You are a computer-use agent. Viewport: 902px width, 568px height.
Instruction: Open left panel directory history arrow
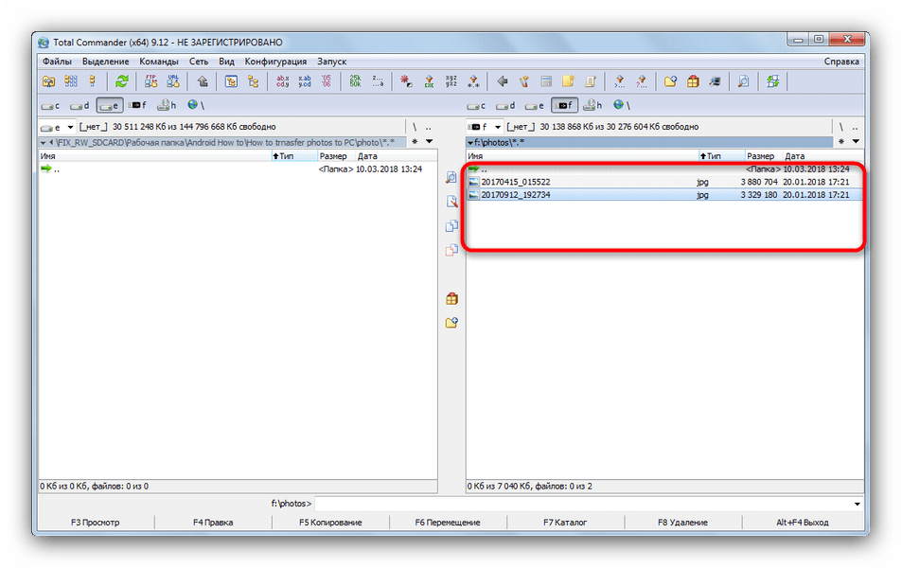pyautogui.click(x=430, y=142)
